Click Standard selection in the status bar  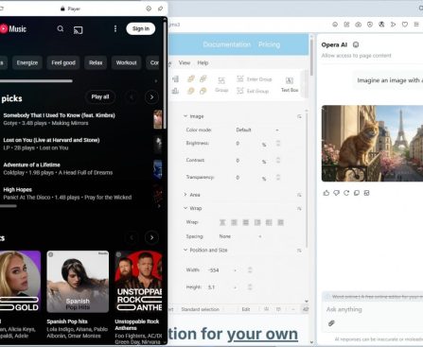200,309
